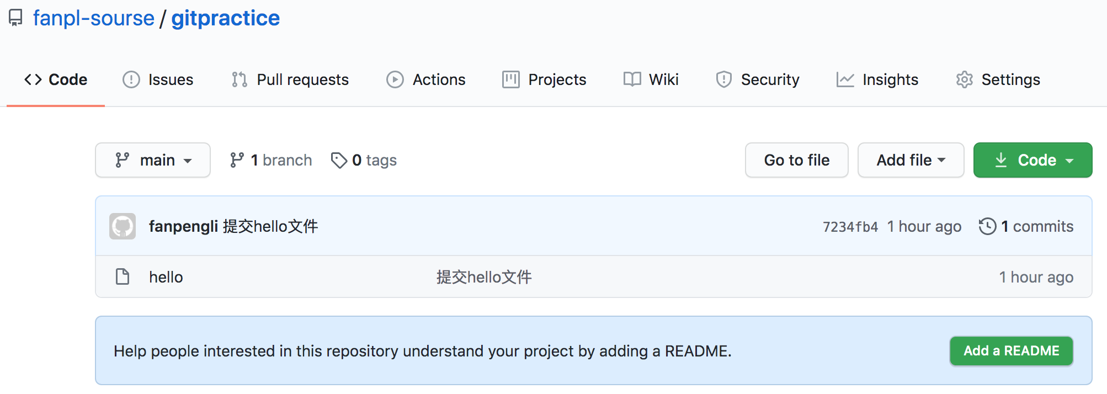Open the main branch selector dropdown
The image size is (1107, 394).
click(153, 160)
